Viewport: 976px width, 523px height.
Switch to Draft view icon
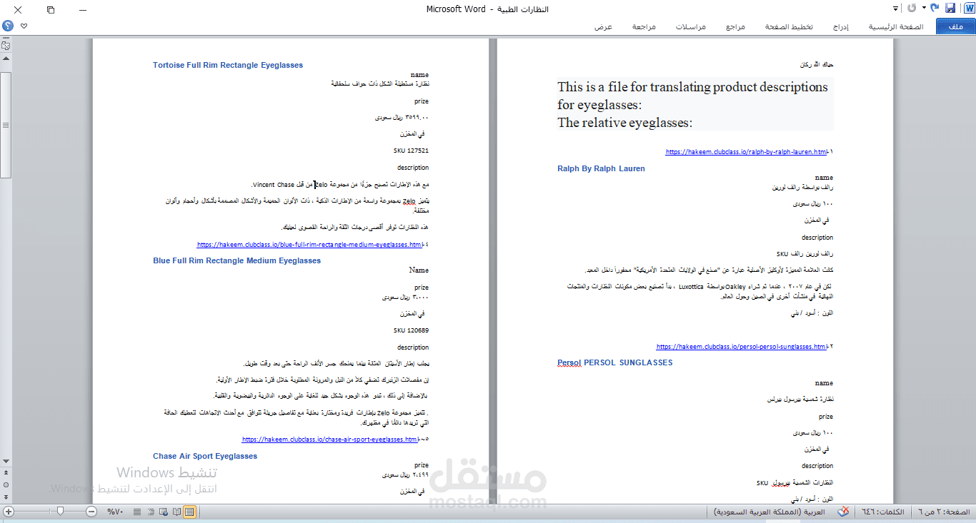[137, 512]
